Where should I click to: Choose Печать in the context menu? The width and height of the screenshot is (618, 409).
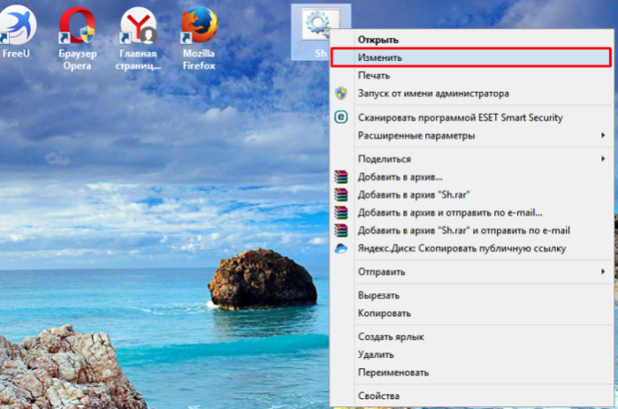pos(471,75)
